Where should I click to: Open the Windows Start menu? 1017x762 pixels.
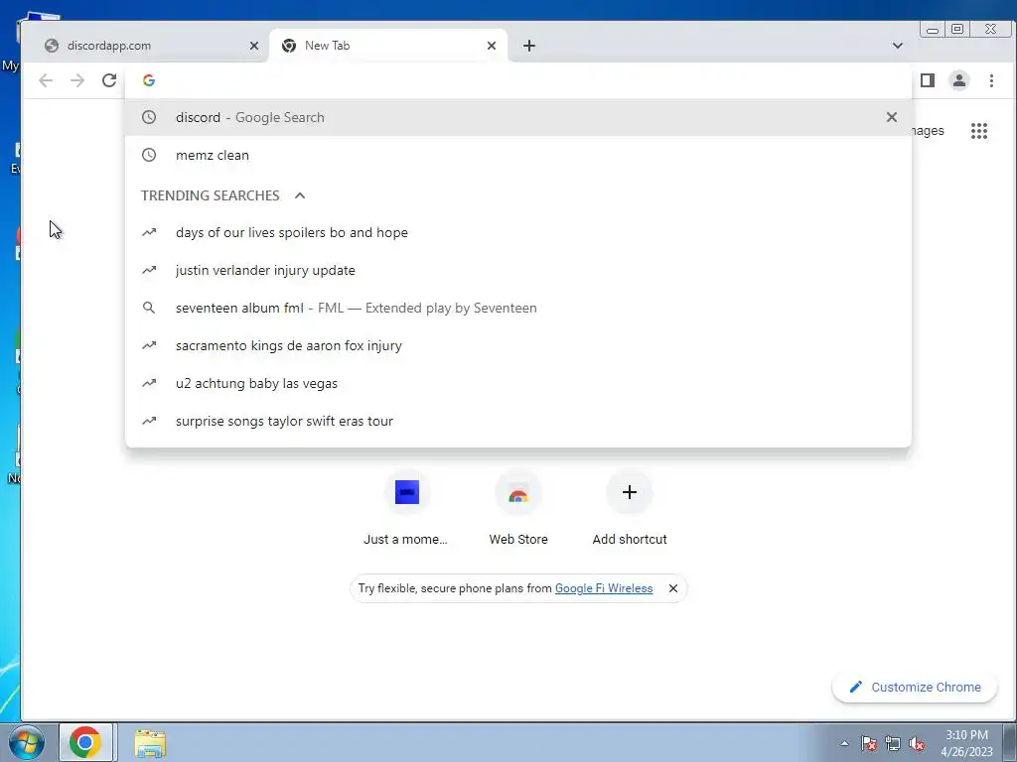point(27,742)
